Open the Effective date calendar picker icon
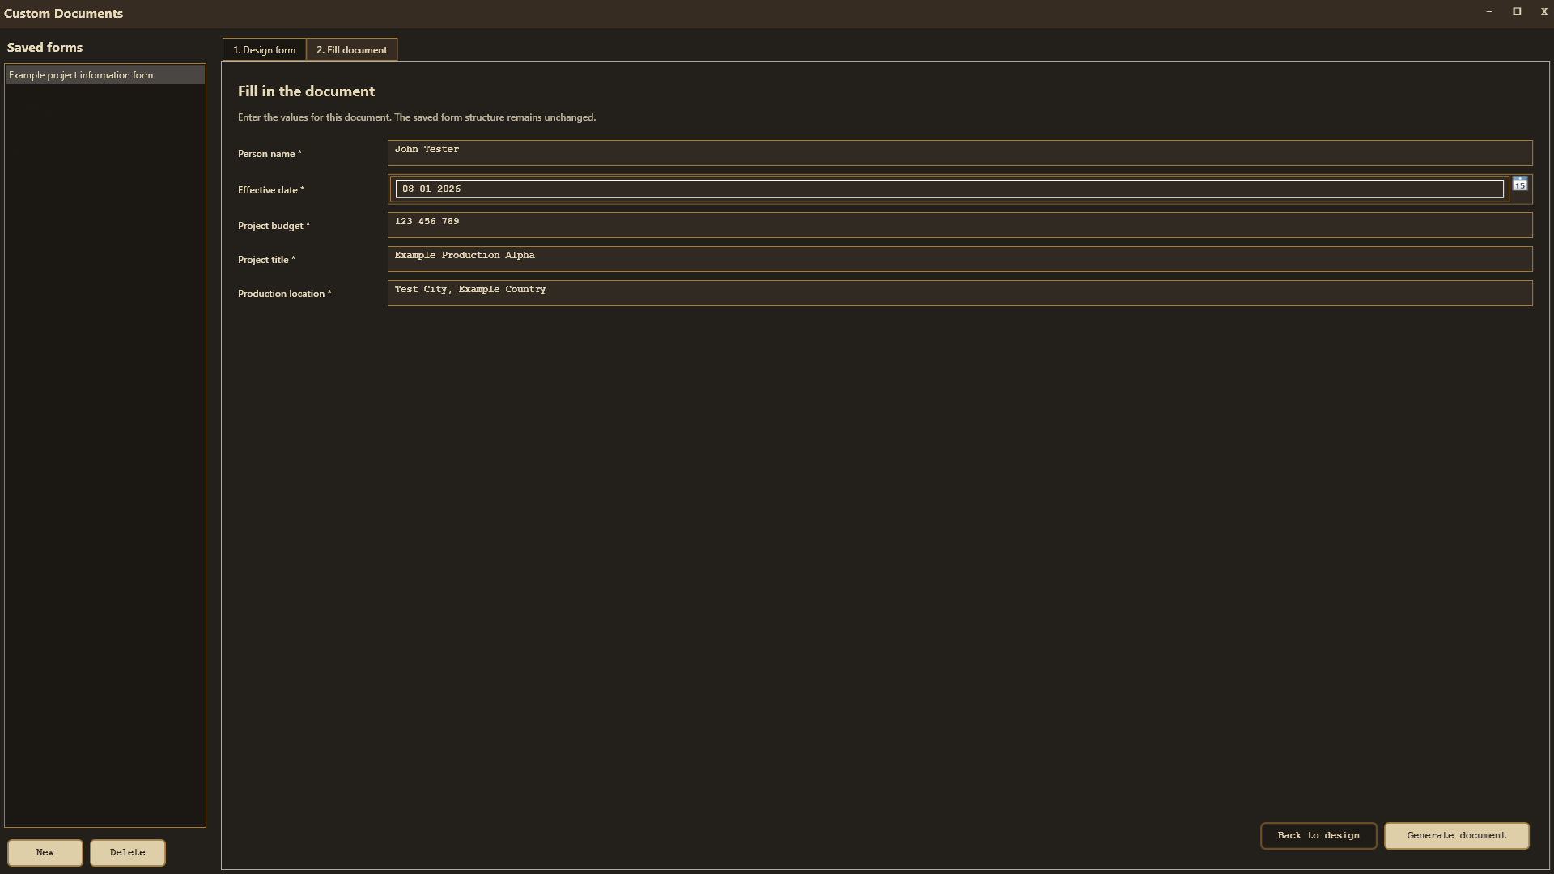 (x=1519, y=185)
